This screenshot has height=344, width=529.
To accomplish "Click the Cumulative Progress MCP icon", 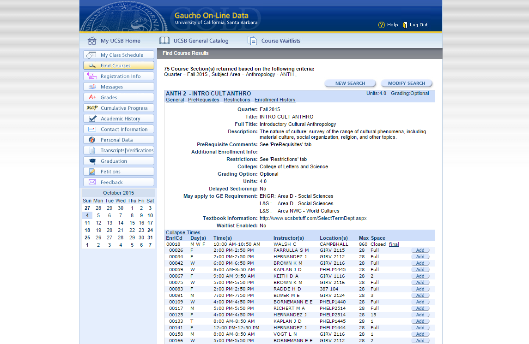I will tap(92, 108).
